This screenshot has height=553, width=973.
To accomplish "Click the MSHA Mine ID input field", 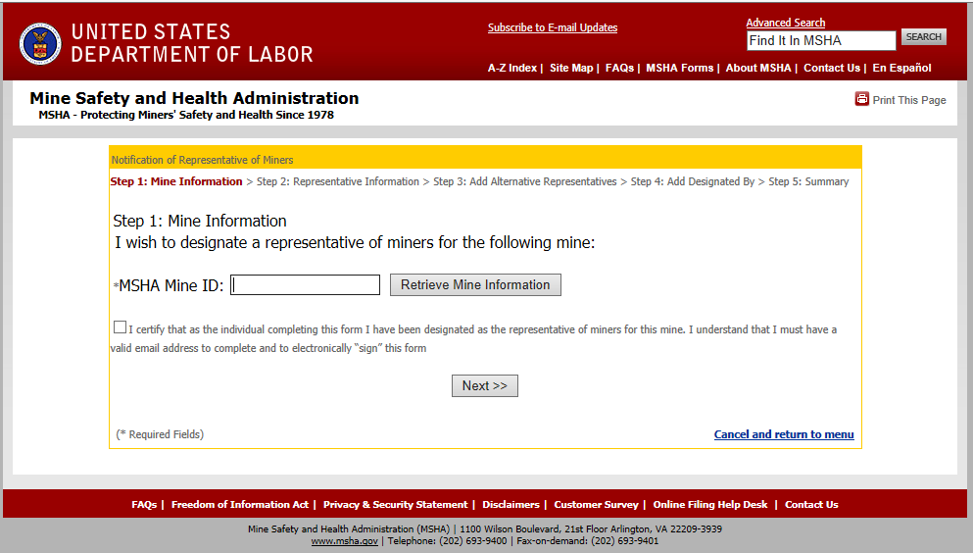I will pos(306,285).
